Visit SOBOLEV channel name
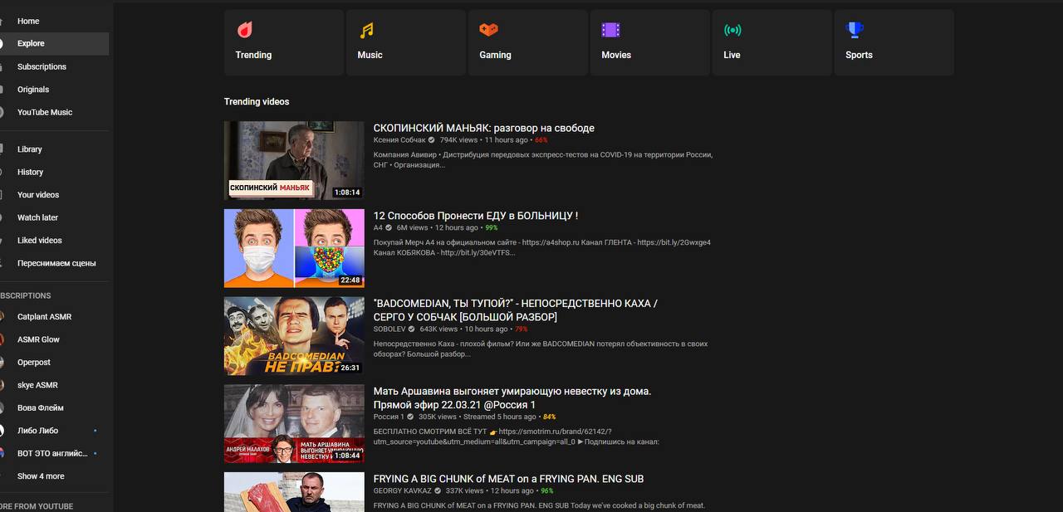1063x512 pixels. click(x=390, y=329)
